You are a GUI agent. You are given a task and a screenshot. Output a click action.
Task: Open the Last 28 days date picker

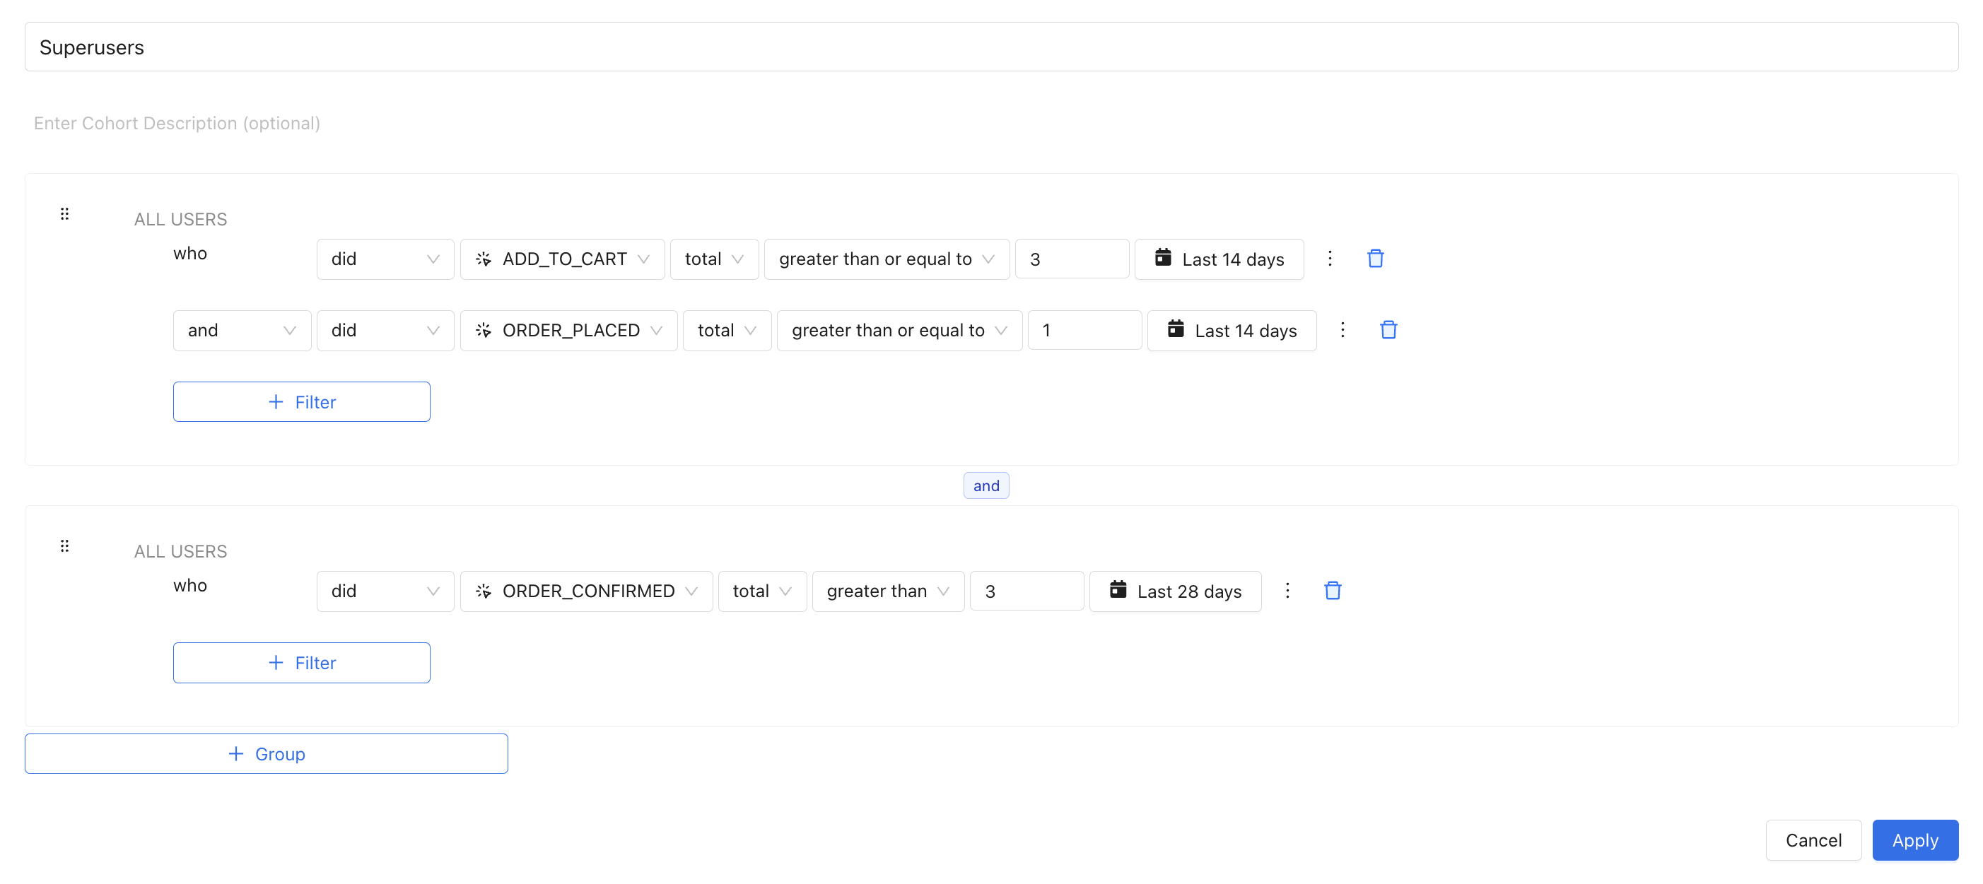1175,591
